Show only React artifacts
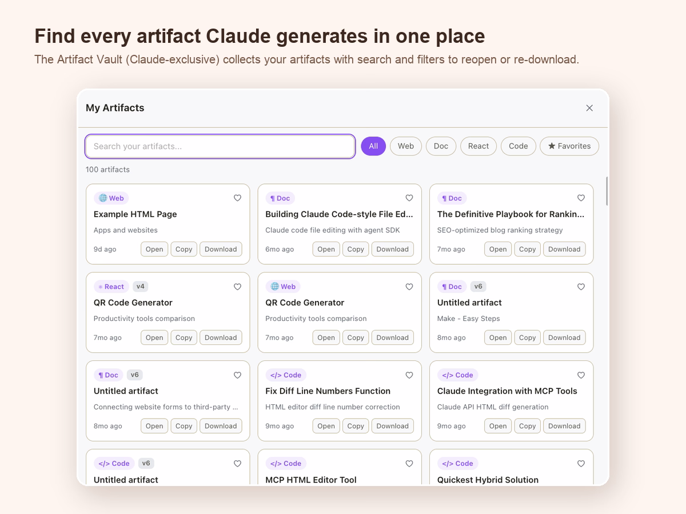686x514 pixels. pyautogui.click(x=478, y=146)
